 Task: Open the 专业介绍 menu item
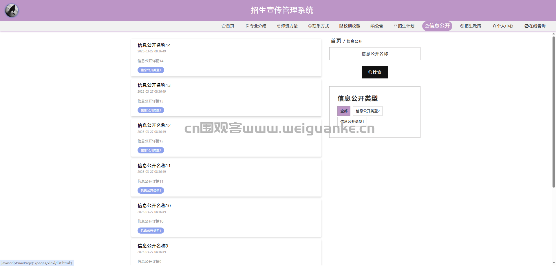[x=256, y=26]
